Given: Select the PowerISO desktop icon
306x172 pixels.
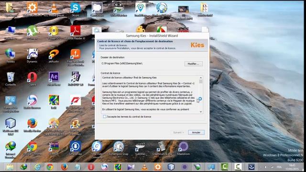Looking at the screenshot, I should [x=54, y=33].
